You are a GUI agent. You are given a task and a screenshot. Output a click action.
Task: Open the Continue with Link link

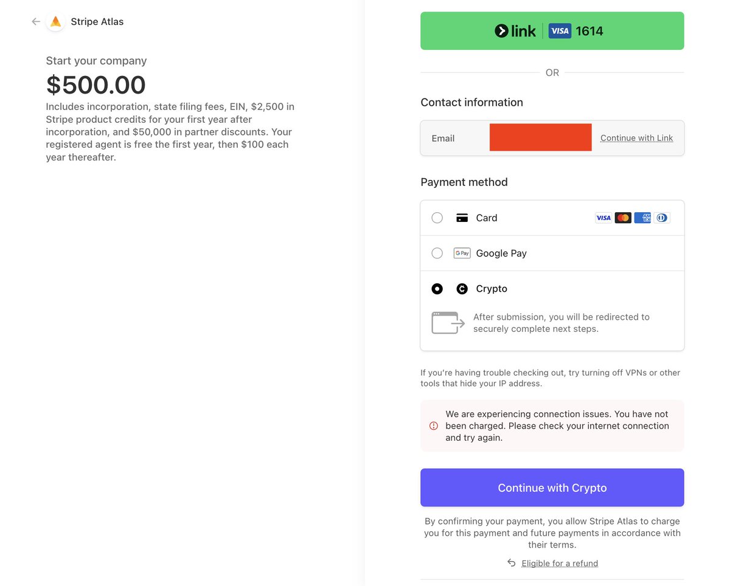[x=636, y=138]
